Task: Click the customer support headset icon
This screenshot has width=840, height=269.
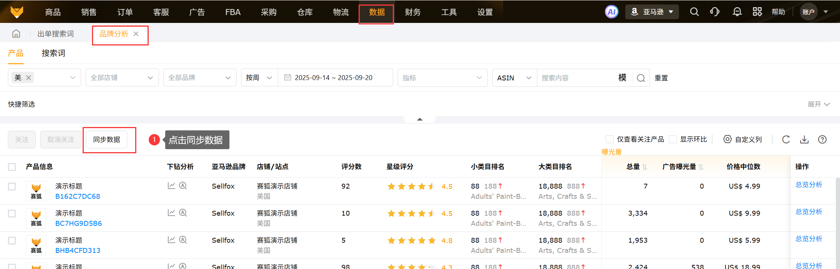Action: click(x=715, y=12)
